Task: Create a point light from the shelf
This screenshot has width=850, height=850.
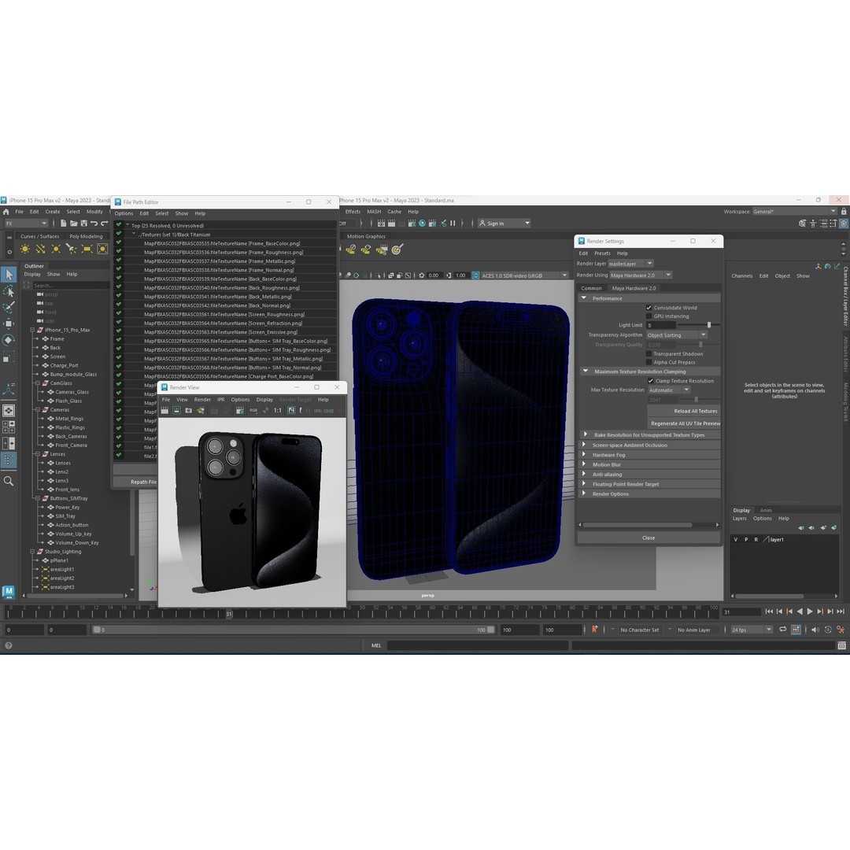Action: [x=55, y=249]
